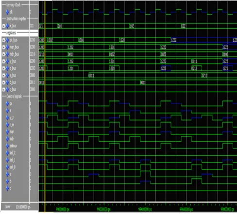This screenshot has height=214, width=237.
Task: Click the diamond icon of c_bus
Action: (x=7, y=89)
